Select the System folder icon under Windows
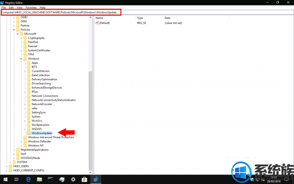Image resolution: width=294 pixels, height=184 pixels. [x=29, y=116]
